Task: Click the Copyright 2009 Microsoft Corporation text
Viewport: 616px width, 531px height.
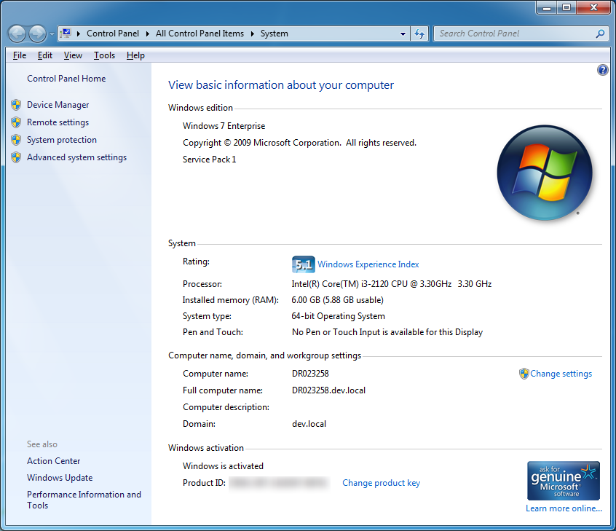Action: [299, 143]
